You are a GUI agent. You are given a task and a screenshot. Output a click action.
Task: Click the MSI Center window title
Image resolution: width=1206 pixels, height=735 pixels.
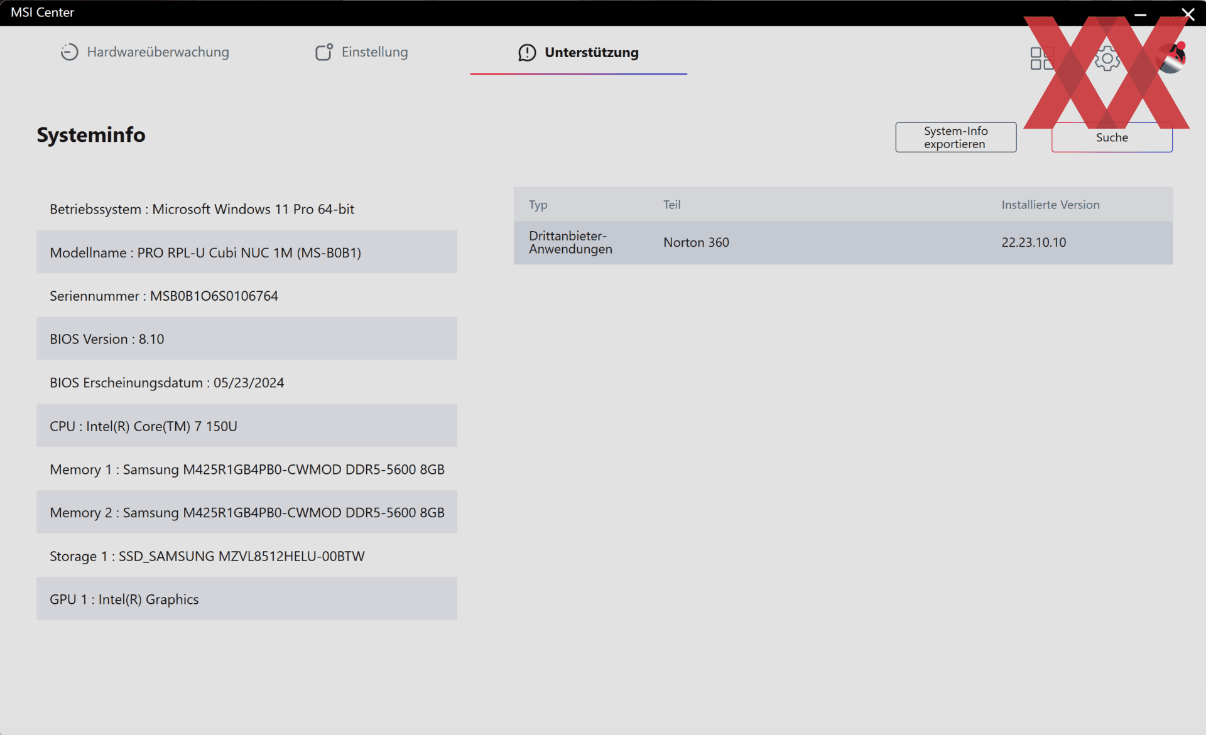click(42, 13)
